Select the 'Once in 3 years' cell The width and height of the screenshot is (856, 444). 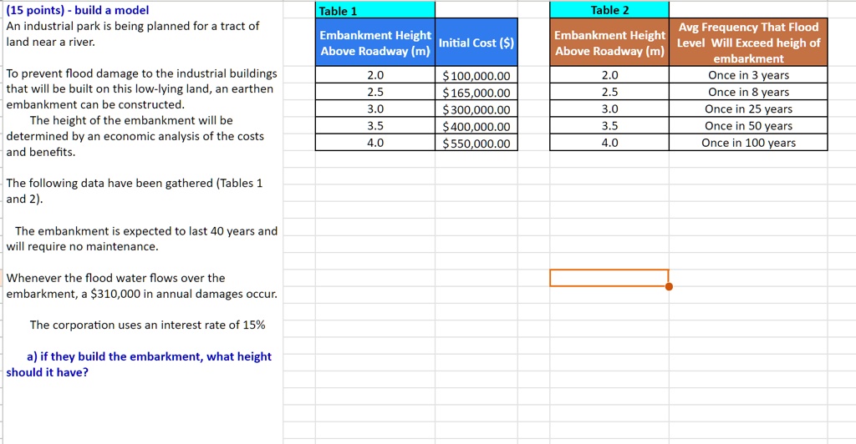(x=748, y=74)
